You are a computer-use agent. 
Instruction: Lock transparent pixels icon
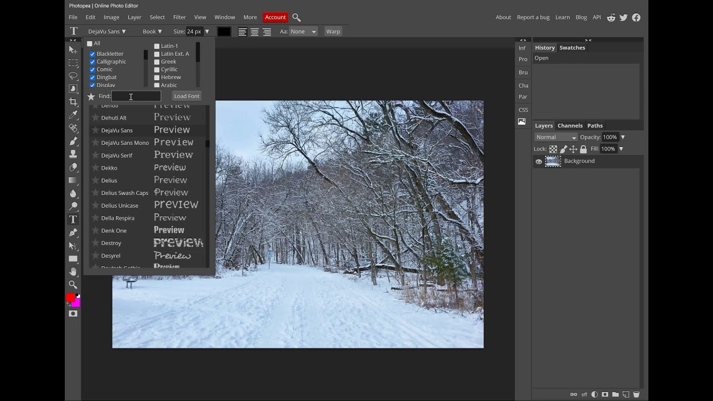553,149
